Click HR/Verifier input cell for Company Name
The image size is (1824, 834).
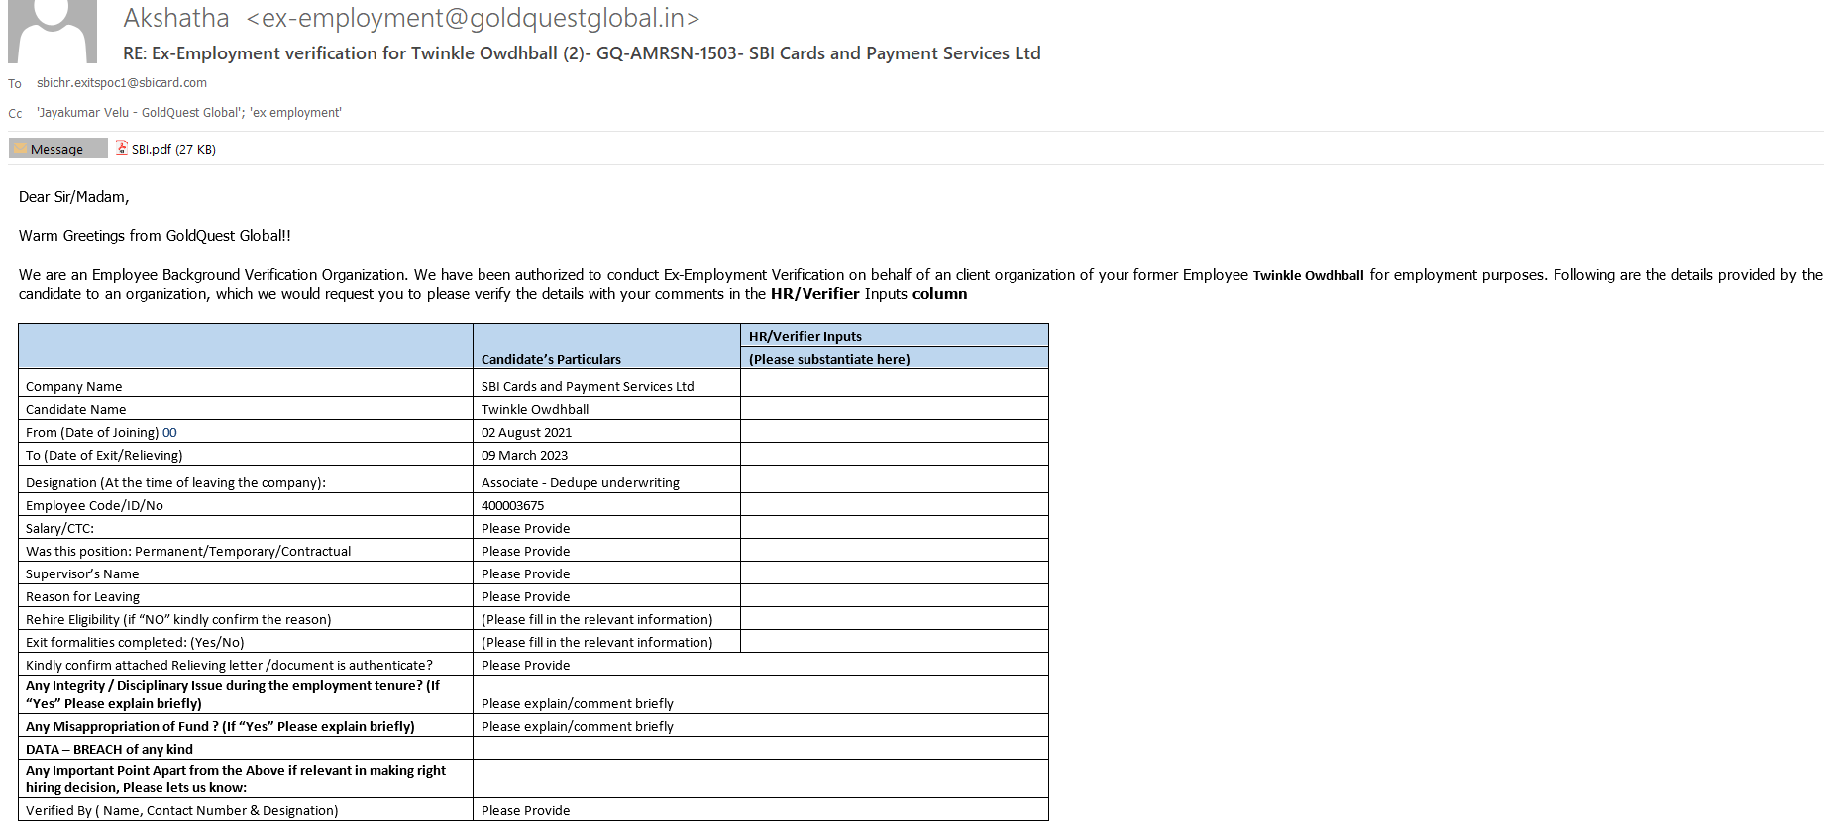895,383
